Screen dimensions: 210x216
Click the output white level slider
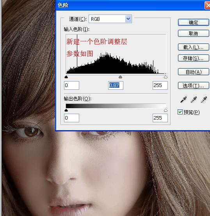pos(166,110)
